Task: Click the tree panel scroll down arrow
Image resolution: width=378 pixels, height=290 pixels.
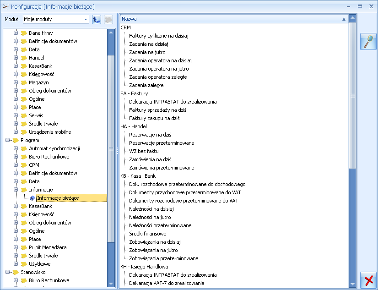Action: [111, 284]
